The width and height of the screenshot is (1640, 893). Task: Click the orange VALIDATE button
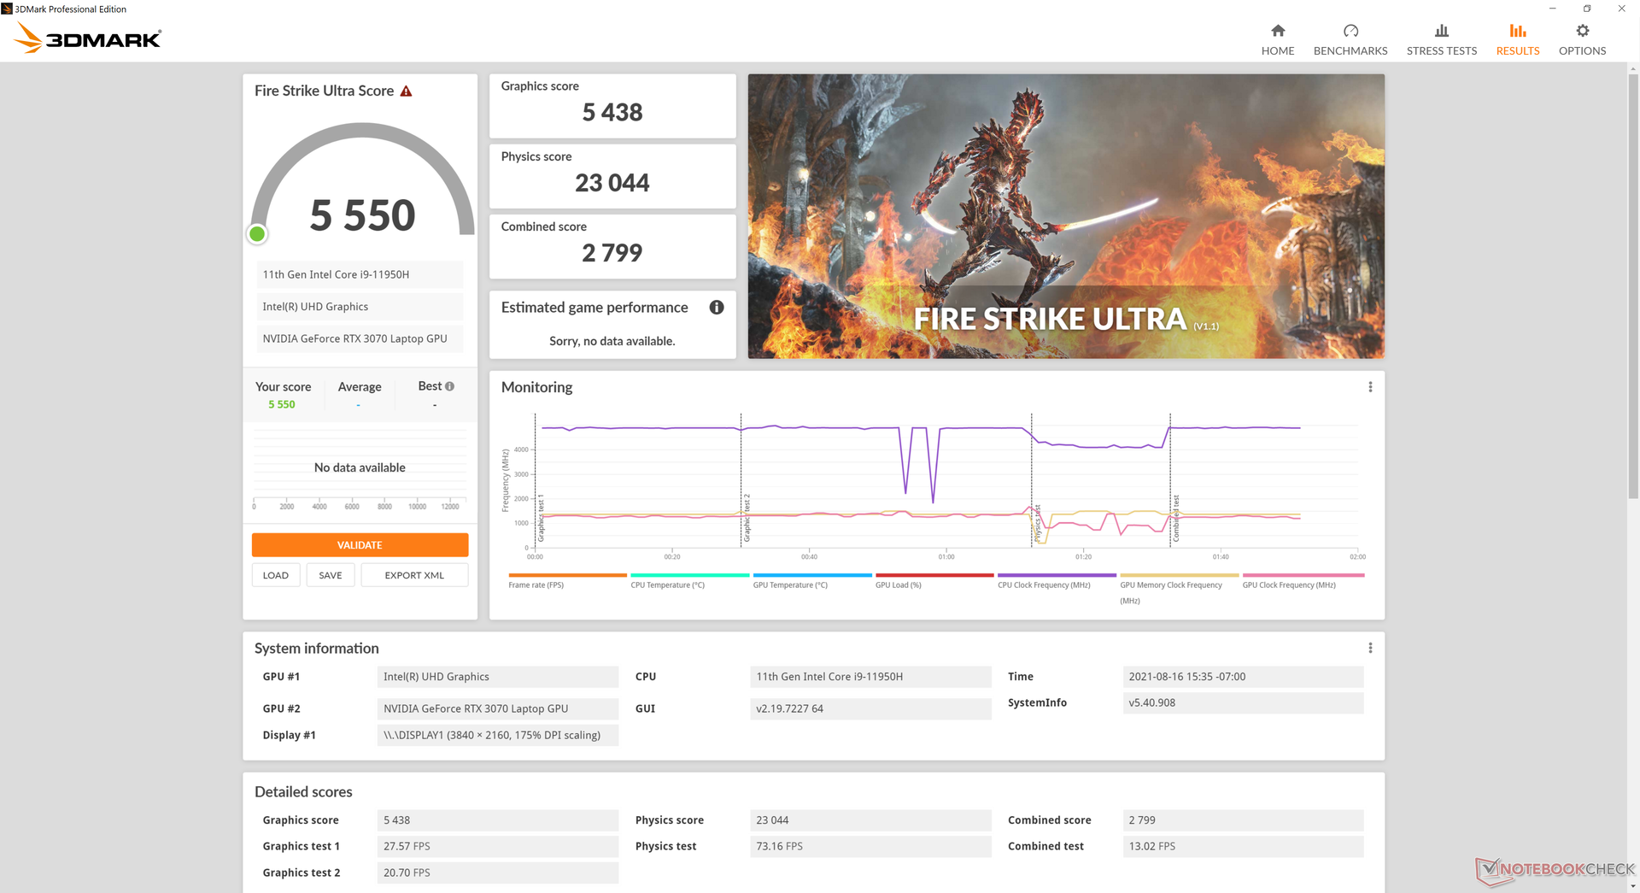[360, 544]
